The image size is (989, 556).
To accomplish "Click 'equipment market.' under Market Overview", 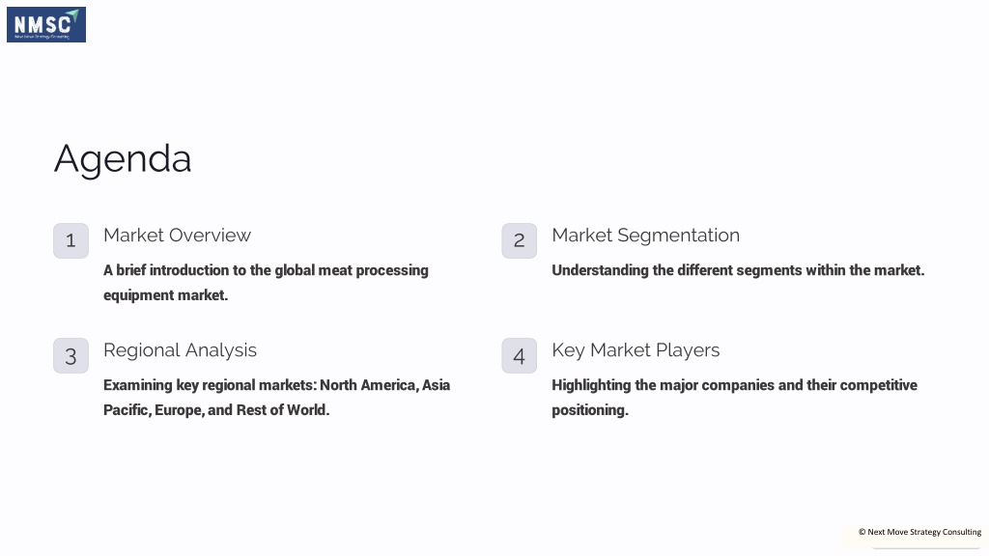I will pyautogui.click(x=165, y=295).
